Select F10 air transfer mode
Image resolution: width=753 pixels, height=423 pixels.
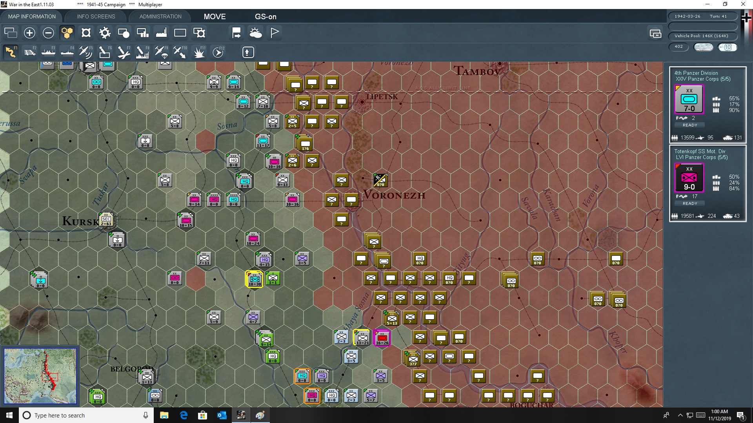[x=180, y=52]
